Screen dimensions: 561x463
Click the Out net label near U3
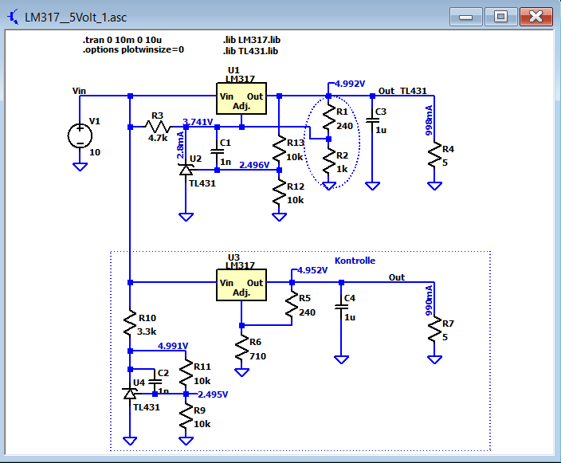(397, 277)
